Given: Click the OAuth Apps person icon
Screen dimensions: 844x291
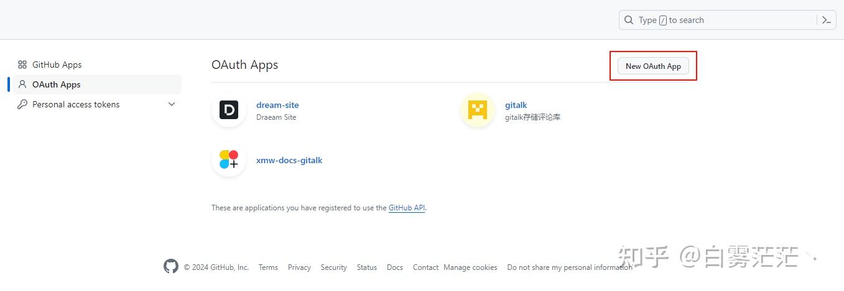Looking at the screenshot, I should coord(22,84).
